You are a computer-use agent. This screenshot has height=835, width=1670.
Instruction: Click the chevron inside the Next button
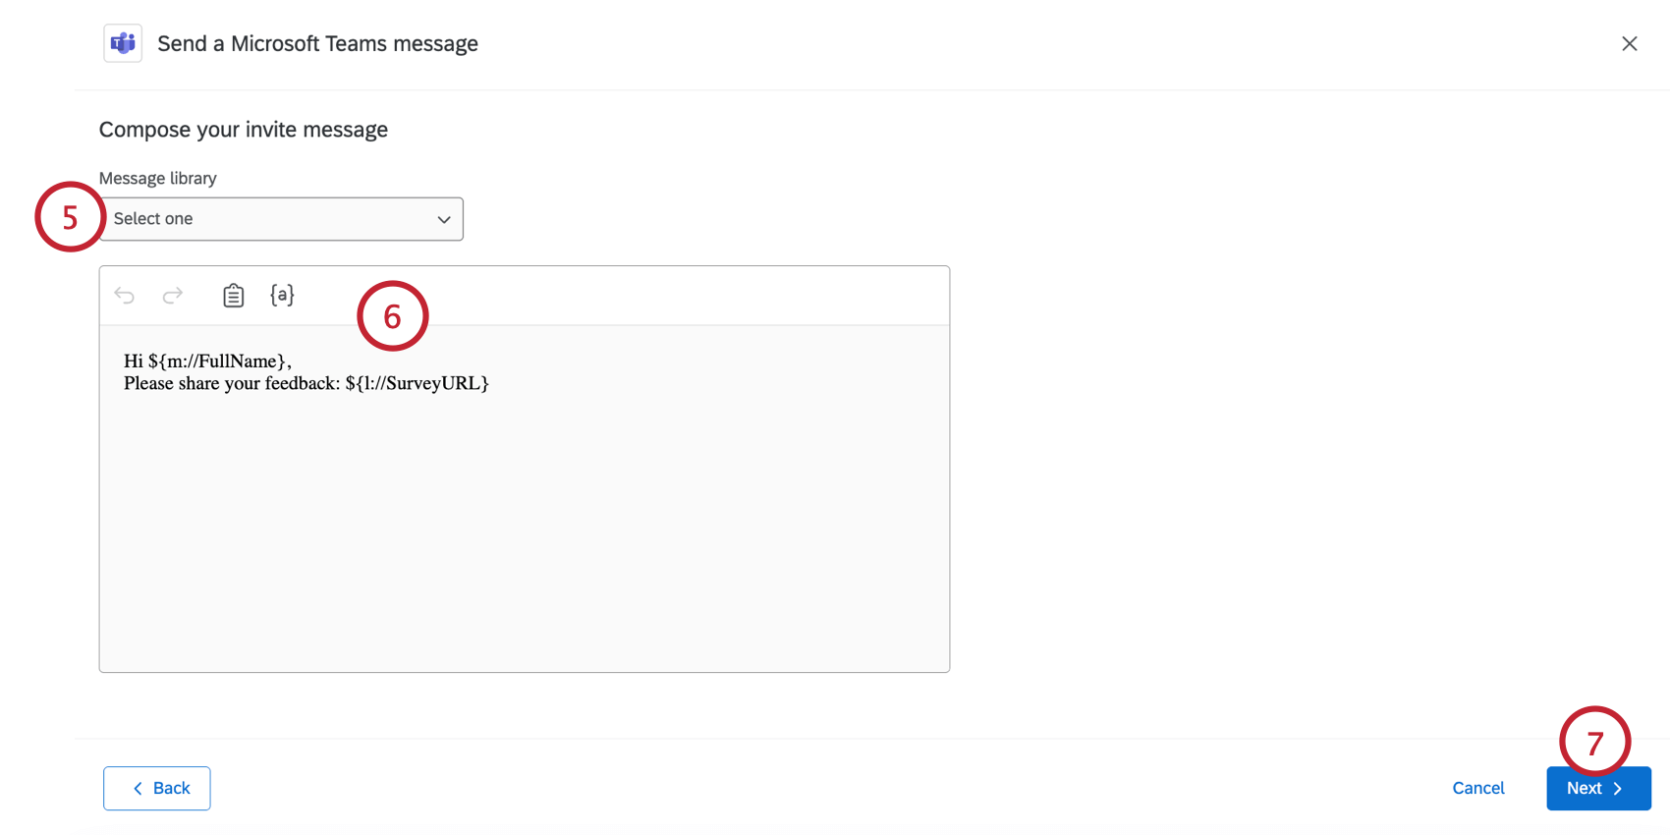pos(1617,788)
